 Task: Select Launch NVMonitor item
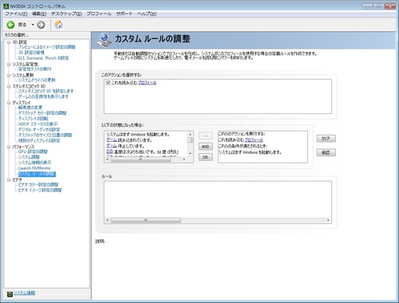point(34,168)
